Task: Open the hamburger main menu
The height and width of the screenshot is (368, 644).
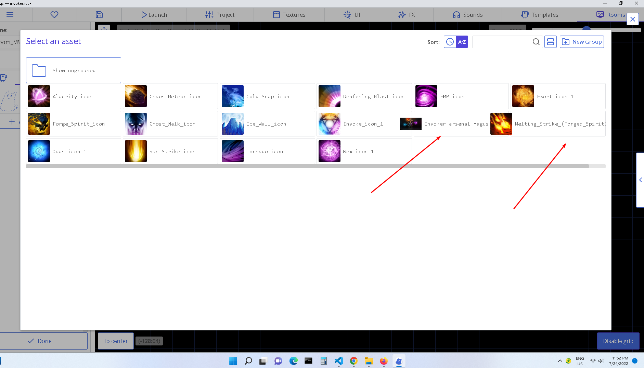Action: coord(10,15)
